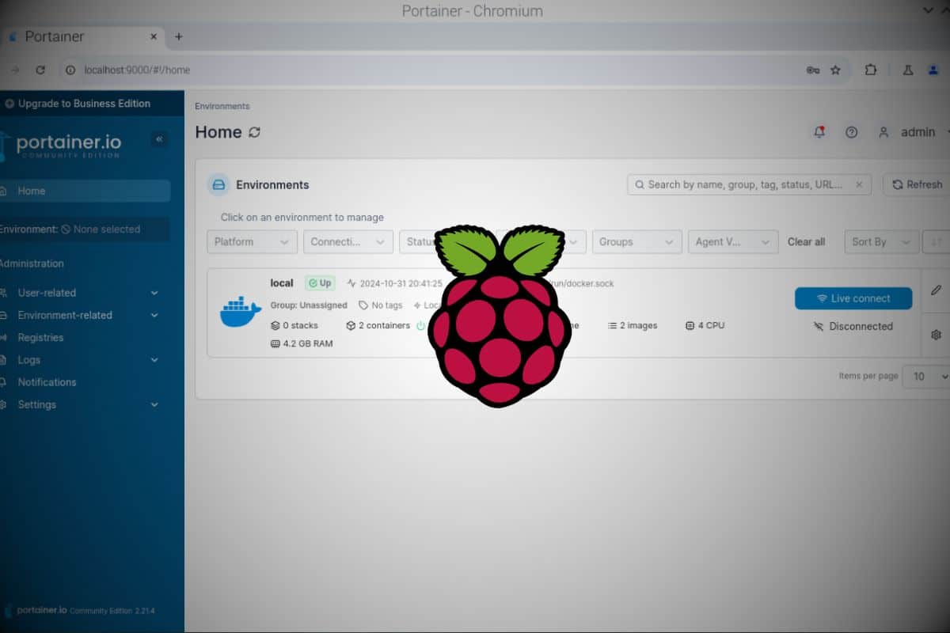Image resolution: width=950 pixels, height=633 pixels.
Task: Open the Connection type filter dropdown
Action: click(x=348, y=242)
